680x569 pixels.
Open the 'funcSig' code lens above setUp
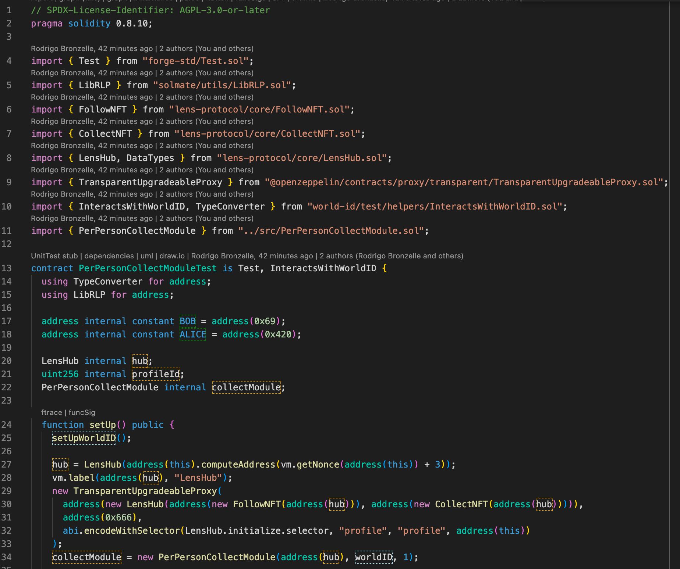click(82, 412)
